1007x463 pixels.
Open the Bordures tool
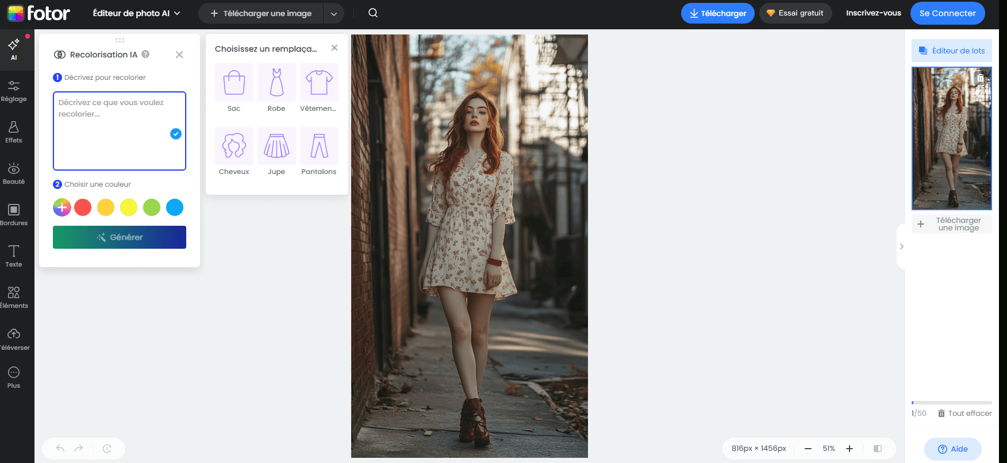coord(14,215)
